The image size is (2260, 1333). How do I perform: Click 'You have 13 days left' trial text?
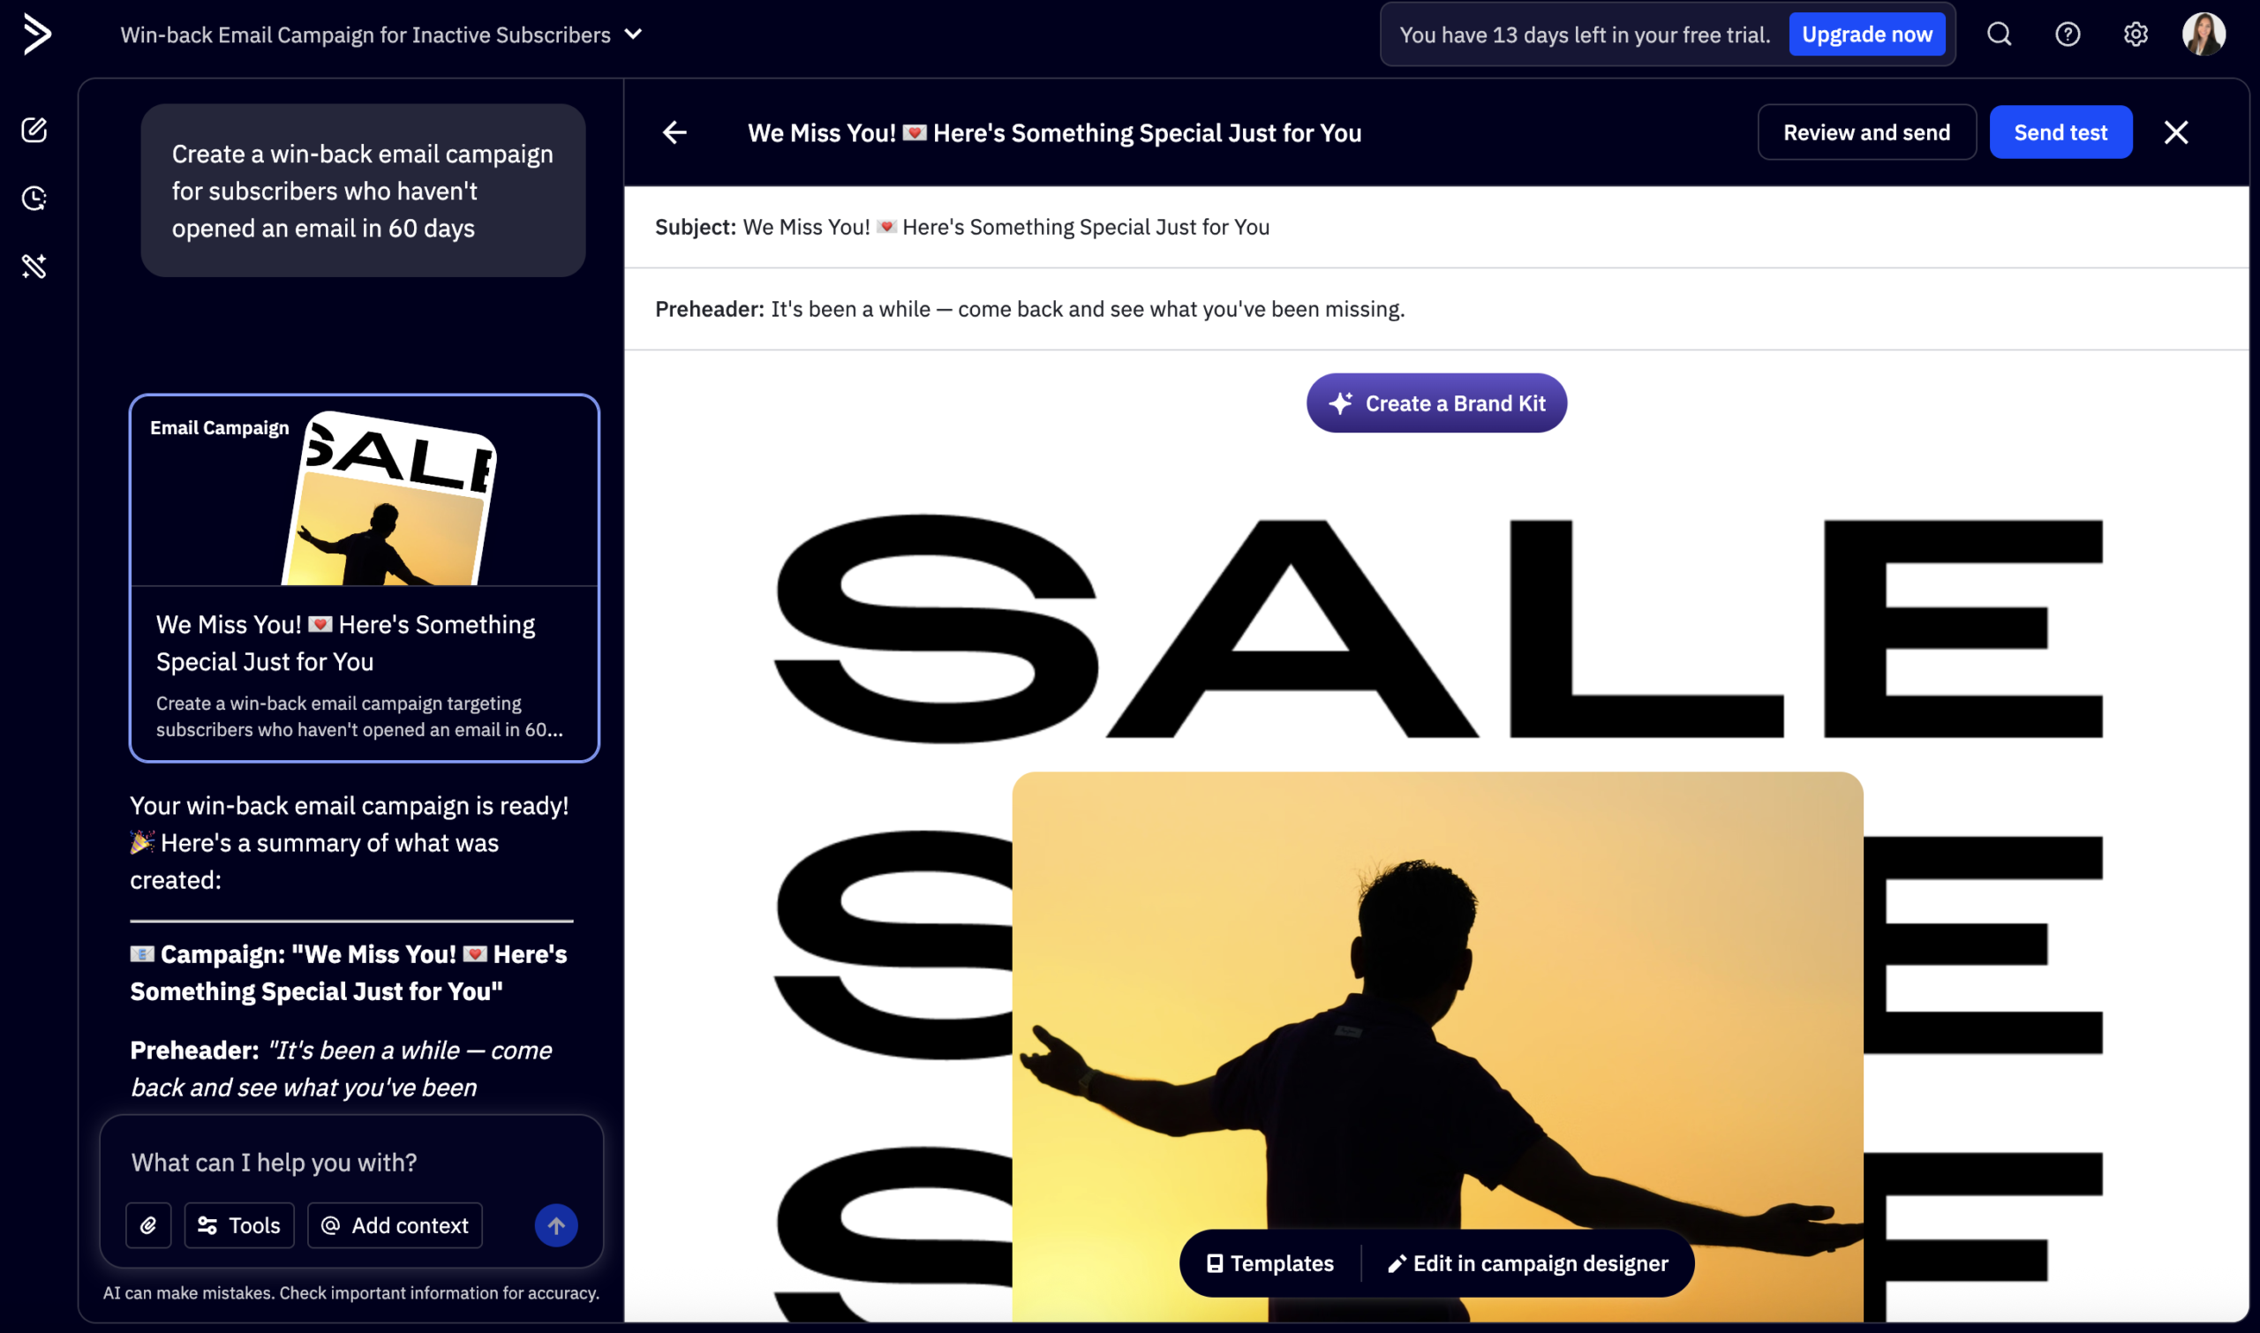point(1585,35)
